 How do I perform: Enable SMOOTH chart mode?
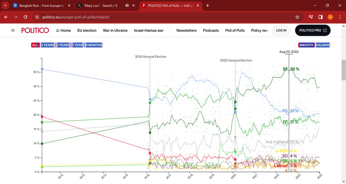coord(306,45)
